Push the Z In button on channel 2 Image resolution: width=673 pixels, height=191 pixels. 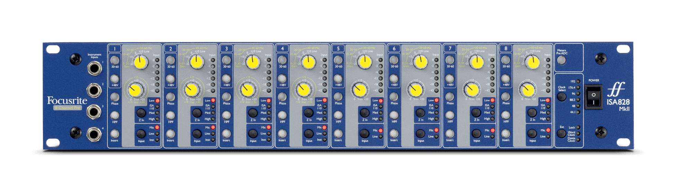click(197, 113)
